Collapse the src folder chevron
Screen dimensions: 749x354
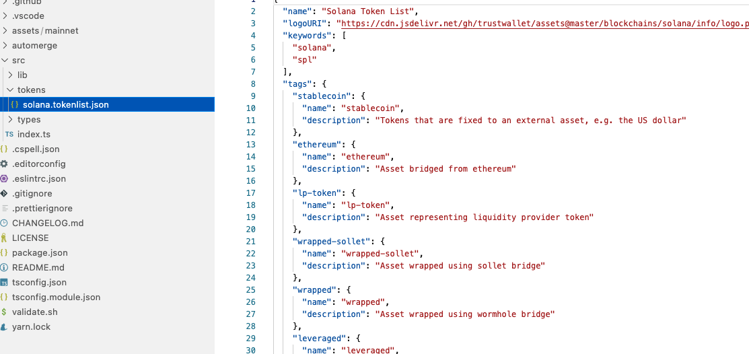point(5,60)
